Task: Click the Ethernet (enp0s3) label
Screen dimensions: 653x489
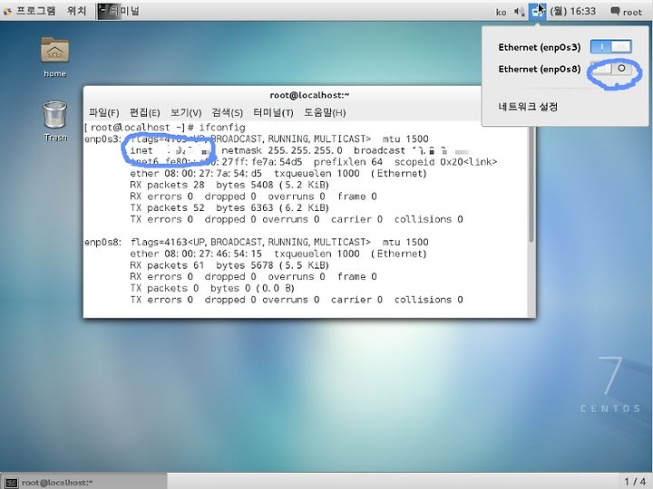Action: point(540,47)
